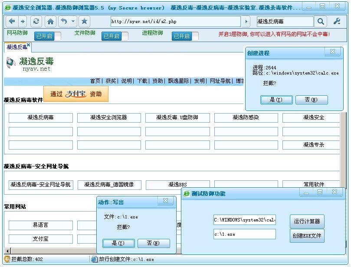Close the 创建进程 dialog
The width and height of the screenshot is (351, 267).
click(333, 52)
